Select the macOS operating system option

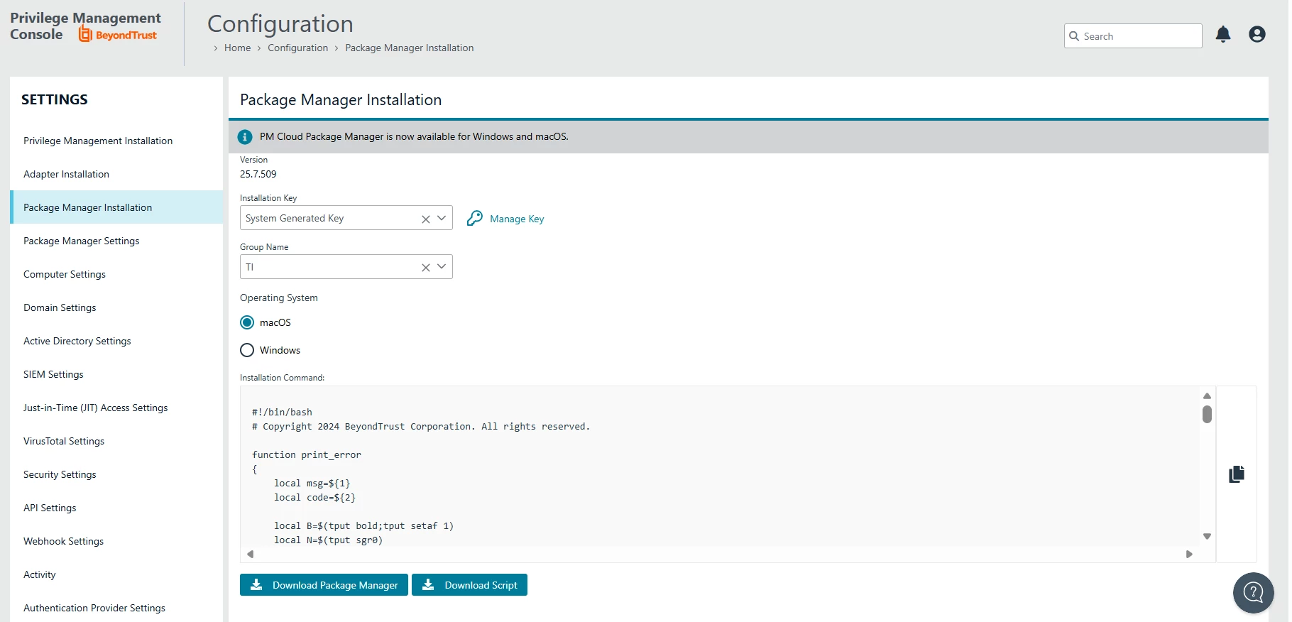coord(247,322)
